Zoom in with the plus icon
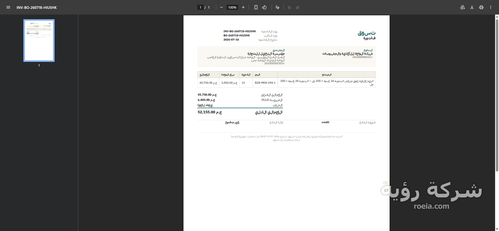The height and width of the screenshot is (231, 499). (x=243, y=7)
